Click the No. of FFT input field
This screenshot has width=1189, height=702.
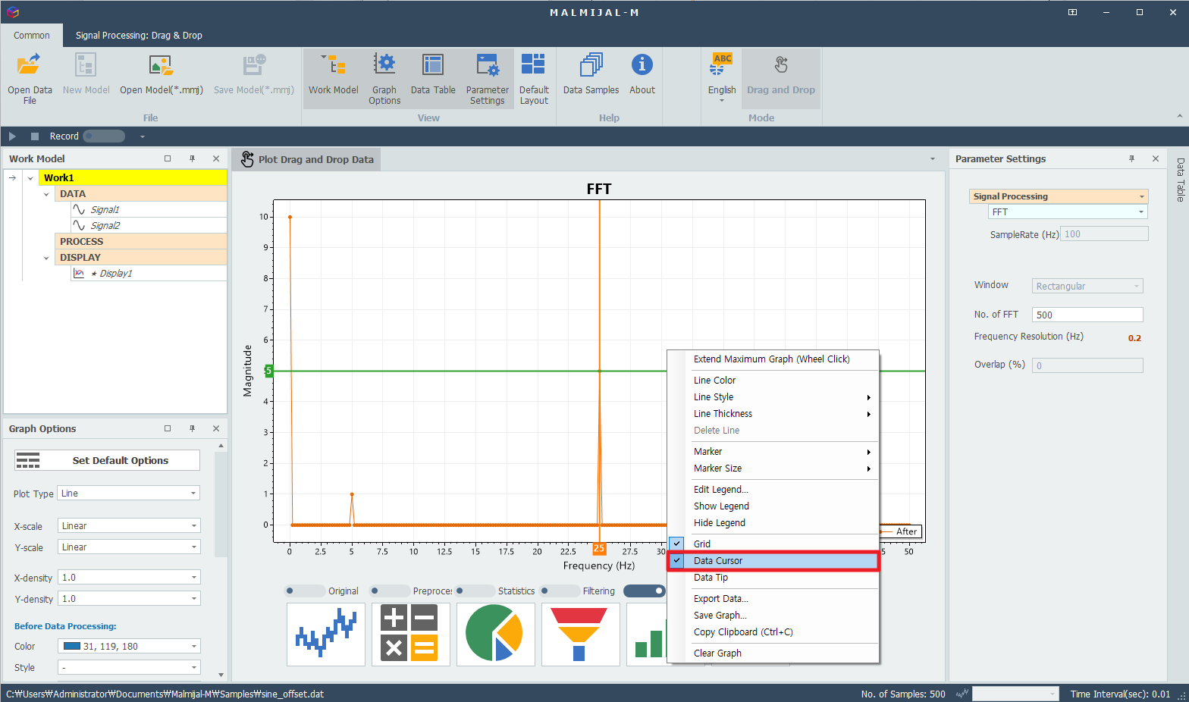(1087, 315)
